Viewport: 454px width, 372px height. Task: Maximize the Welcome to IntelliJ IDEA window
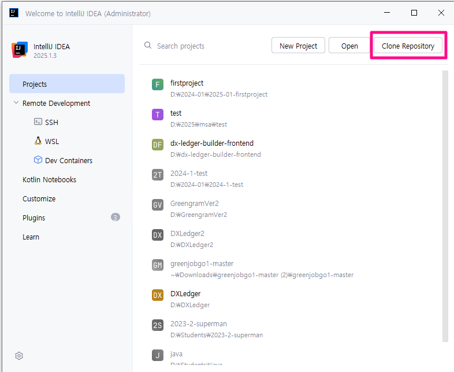(414, 13)
